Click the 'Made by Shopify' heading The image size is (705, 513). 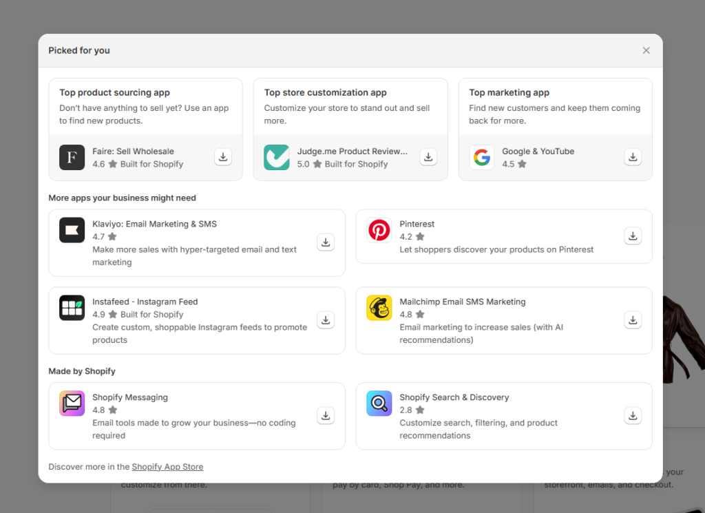click(82, 371)
